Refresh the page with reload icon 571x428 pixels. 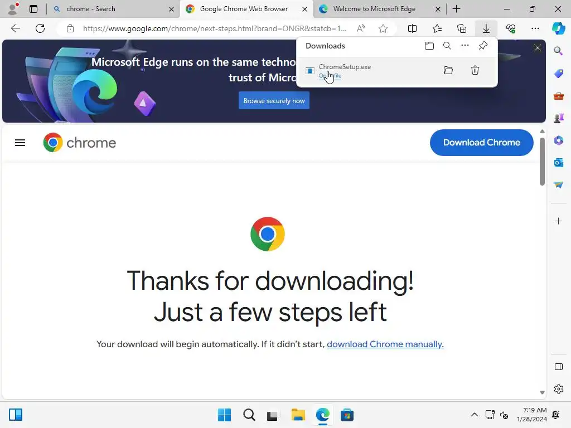[x=40, y=28]
